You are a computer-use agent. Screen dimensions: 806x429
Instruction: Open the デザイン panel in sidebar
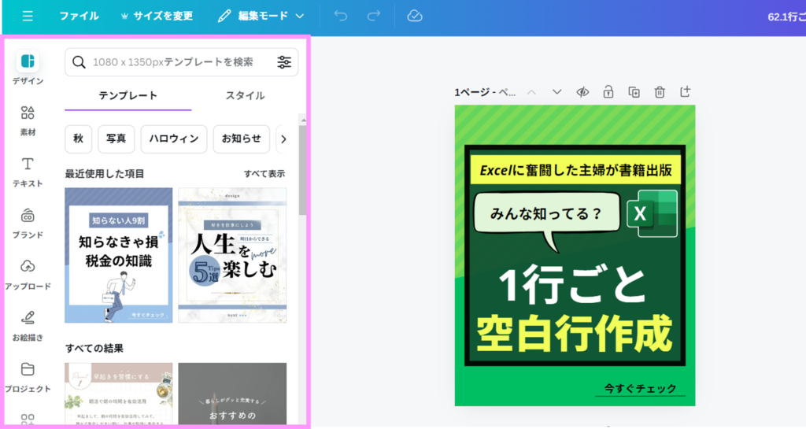point(28,68)
